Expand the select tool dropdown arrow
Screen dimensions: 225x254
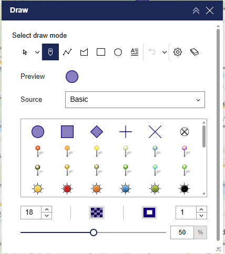pyautogui.click(x=37, y=52)
